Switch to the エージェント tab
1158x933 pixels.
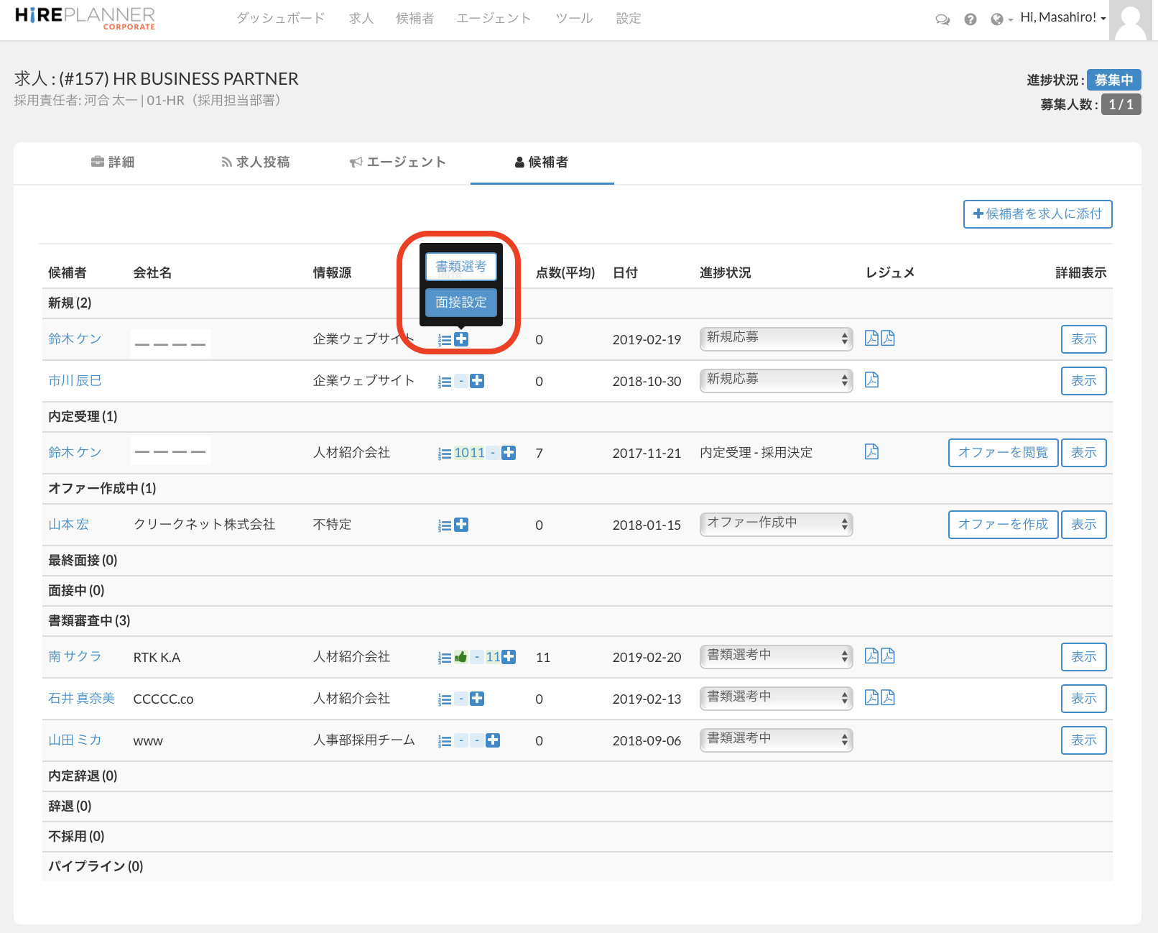point(398,162)
